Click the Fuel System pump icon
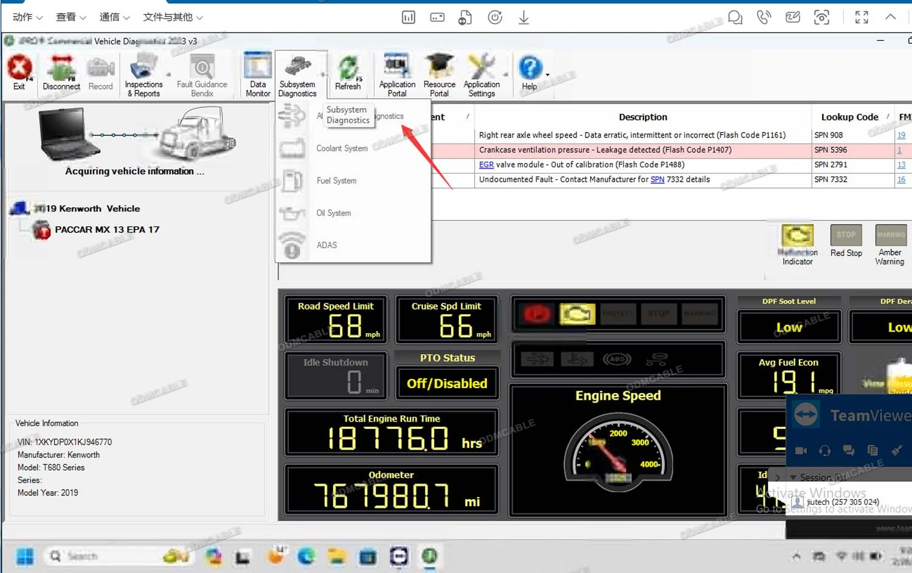This screenshot has width=912, height=573. 292,181
